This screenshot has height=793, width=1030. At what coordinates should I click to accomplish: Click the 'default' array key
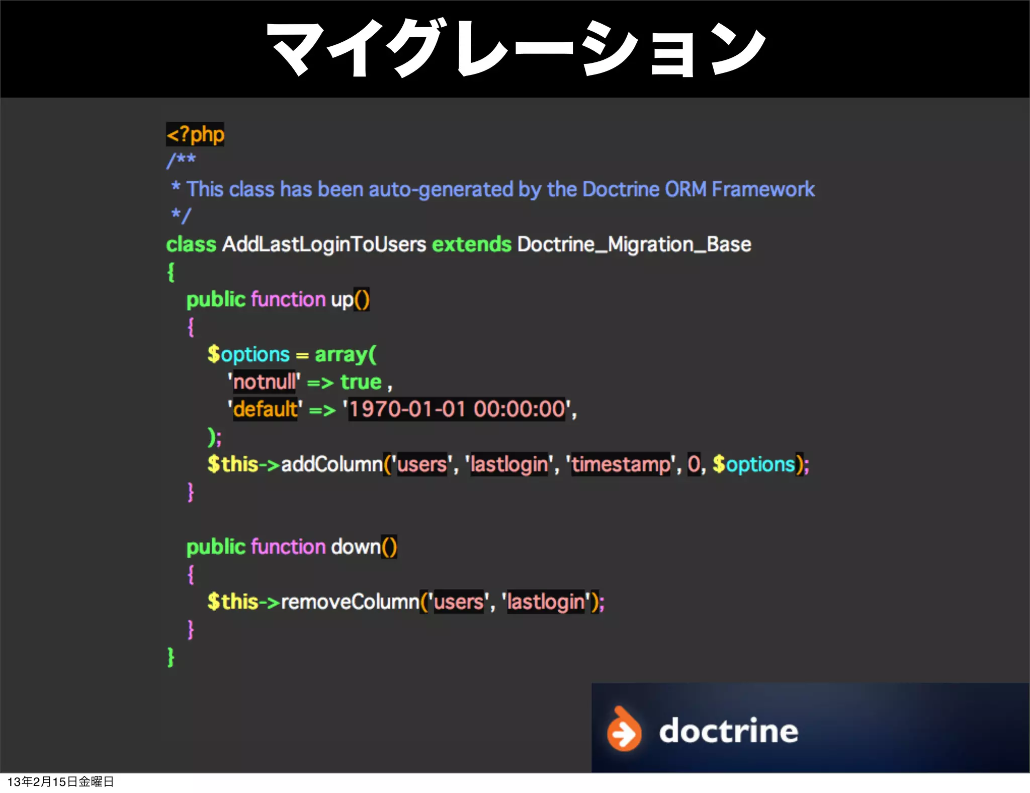266,409
